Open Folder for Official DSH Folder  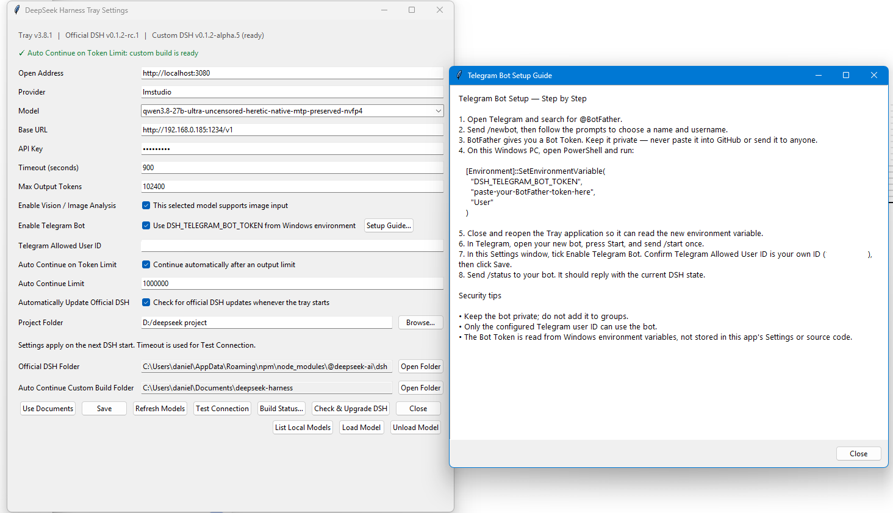click(420, 367)
